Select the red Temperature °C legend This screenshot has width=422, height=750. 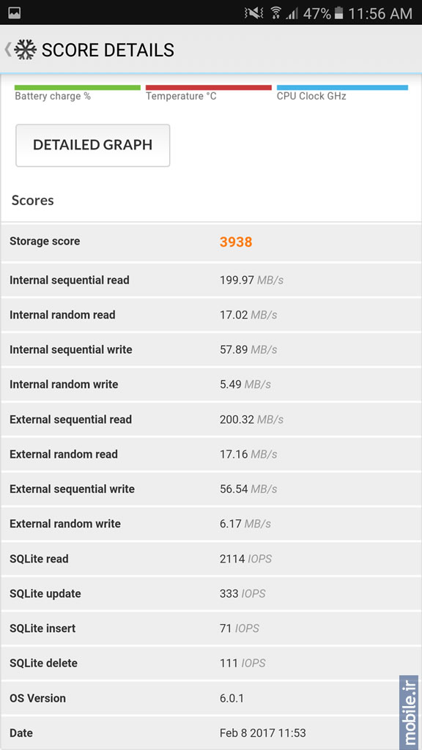coord(209,93)
